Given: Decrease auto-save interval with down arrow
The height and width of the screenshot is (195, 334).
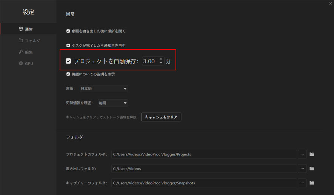Looking at the screenshot, I should click(161, 63).
